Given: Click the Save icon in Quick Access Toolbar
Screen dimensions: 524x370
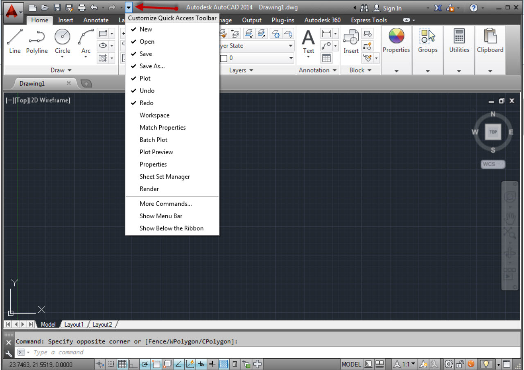Looking at the screenshot, I should click(x=58, y=7).
